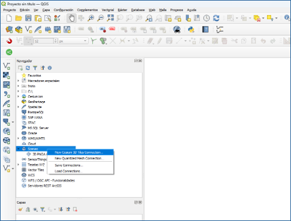Toggle topological editing icon in snapping toolbar
Screen dimensions: 291x221
pos(93,41)
